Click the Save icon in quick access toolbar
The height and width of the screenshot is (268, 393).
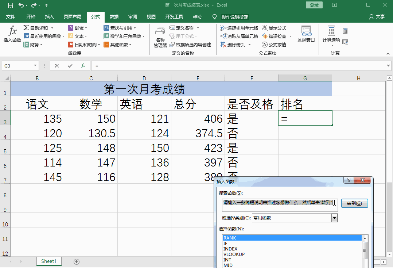10,5
